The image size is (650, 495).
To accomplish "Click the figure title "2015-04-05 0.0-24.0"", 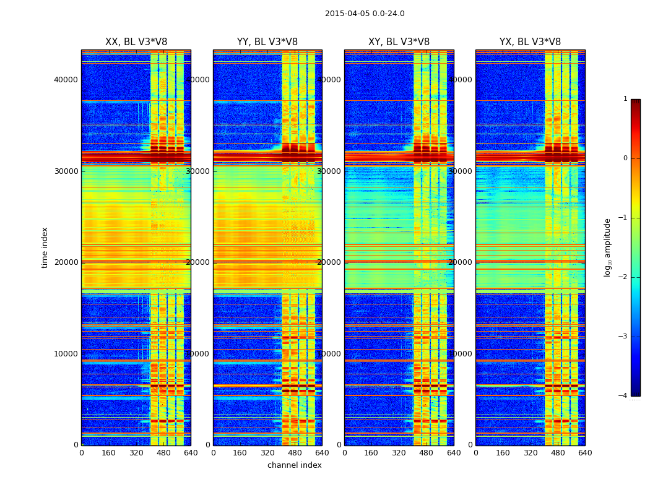I will (x=365, y=14).
